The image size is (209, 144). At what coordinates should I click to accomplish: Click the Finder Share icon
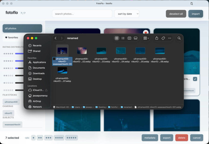pyautogui.click(x=157, y=38)
